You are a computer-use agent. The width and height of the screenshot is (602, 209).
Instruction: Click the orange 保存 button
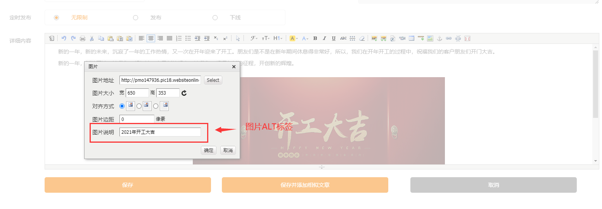pos(128,185)
